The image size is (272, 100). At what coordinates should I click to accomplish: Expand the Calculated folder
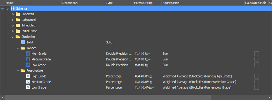pos(13,20)
